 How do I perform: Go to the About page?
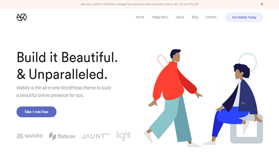click(180, 17)
